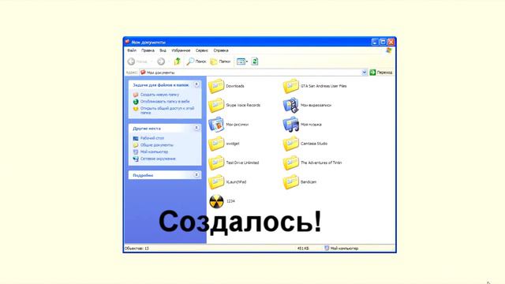Viewport: 505px width, 284px height.
Task: Close the Мои документы window
Action: click(391, 42)
